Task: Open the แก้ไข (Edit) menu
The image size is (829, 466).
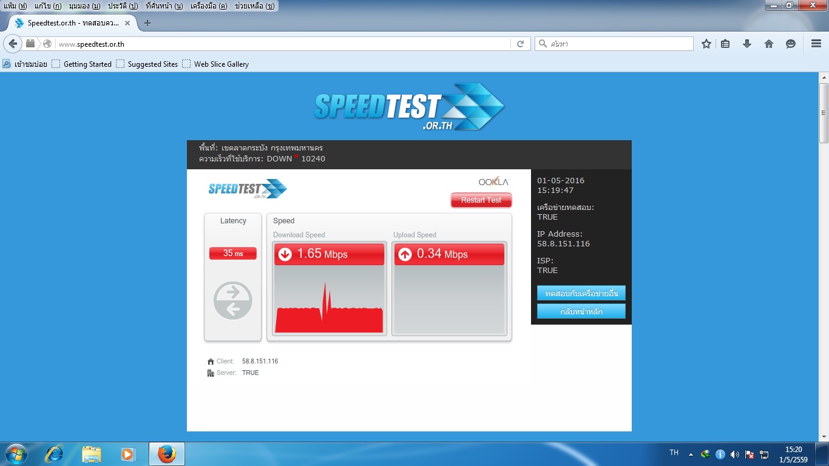Action: click(x=48, y=6)
